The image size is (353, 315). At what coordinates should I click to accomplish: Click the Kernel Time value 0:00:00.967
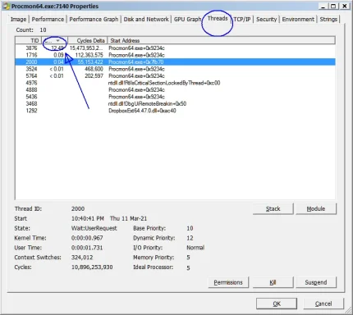click(x=87, y=238)
